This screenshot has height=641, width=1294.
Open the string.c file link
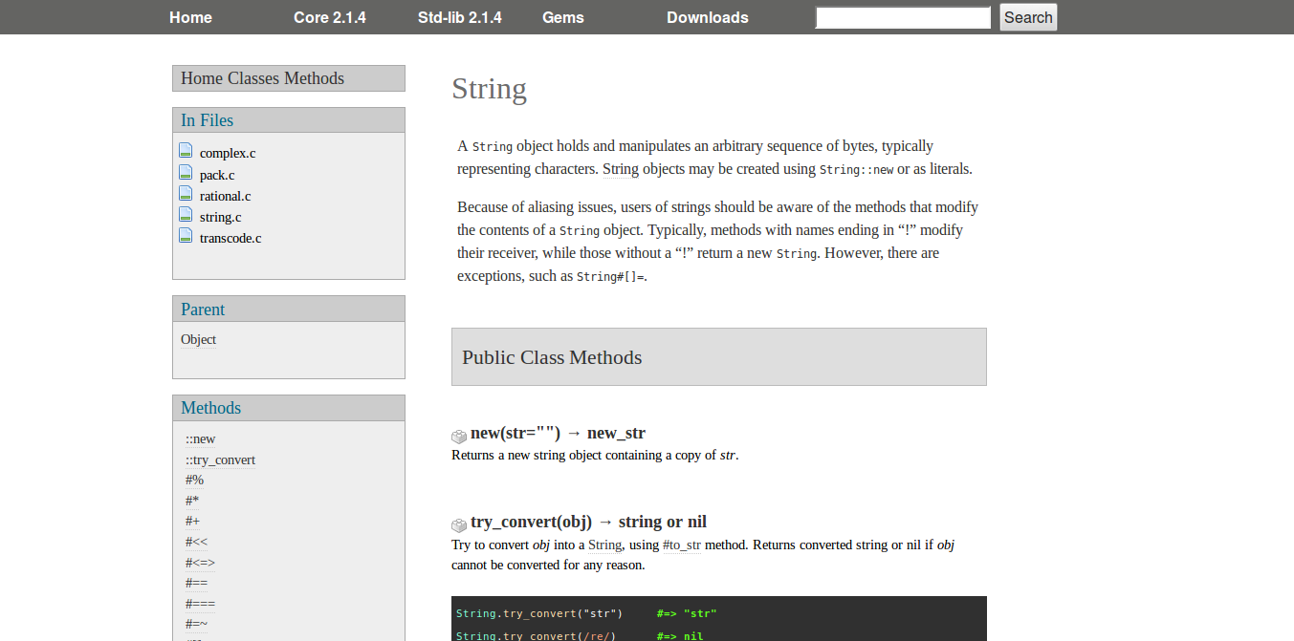[220, 218]
